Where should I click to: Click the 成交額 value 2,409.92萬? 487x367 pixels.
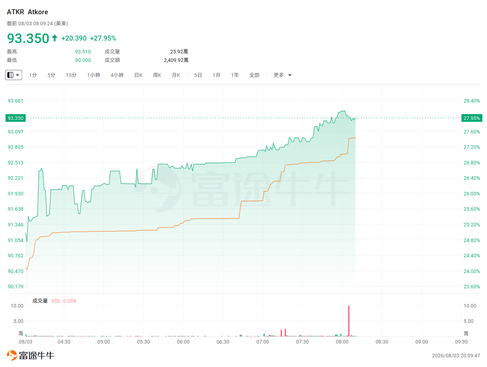click(176, 60)
